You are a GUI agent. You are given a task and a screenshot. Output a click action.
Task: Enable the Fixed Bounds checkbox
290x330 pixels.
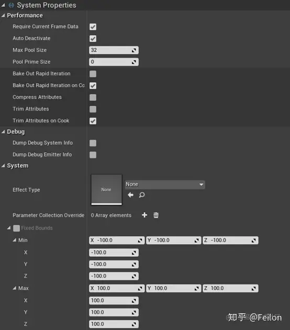[16, 228]
